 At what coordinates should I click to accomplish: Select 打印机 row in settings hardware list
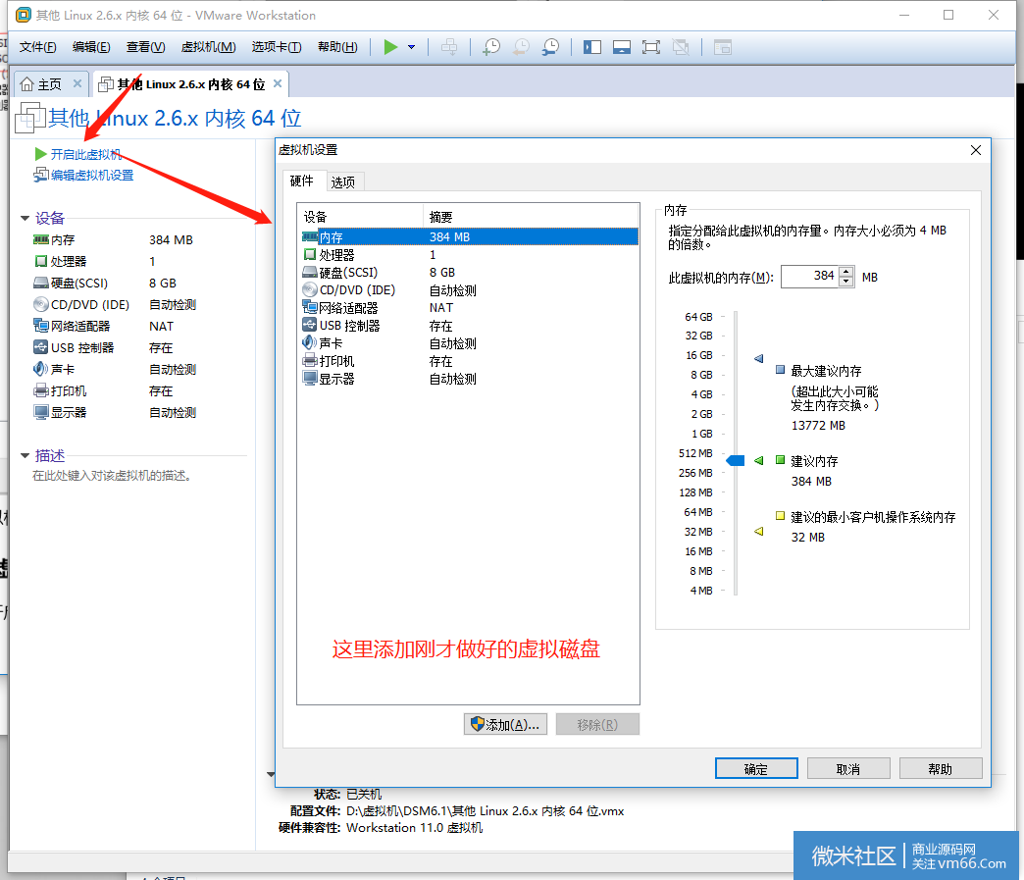pos(469,361)
